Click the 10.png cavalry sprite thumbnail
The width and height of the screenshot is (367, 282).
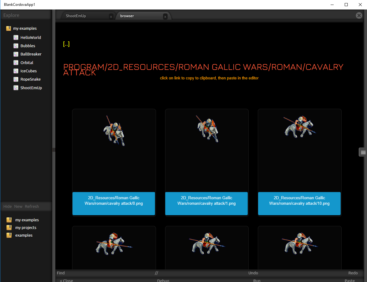(x=299, y=126)
